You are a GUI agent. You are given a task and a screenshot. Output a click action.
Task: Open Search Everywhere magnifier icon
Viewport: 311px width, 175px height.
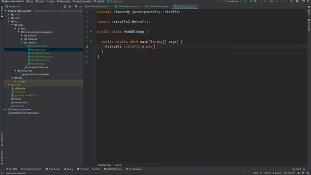click(308, 1)
